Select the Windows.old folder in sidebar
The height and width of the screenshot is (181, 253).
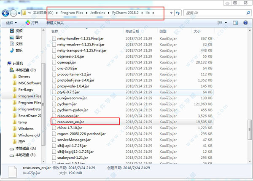(29, 135)
